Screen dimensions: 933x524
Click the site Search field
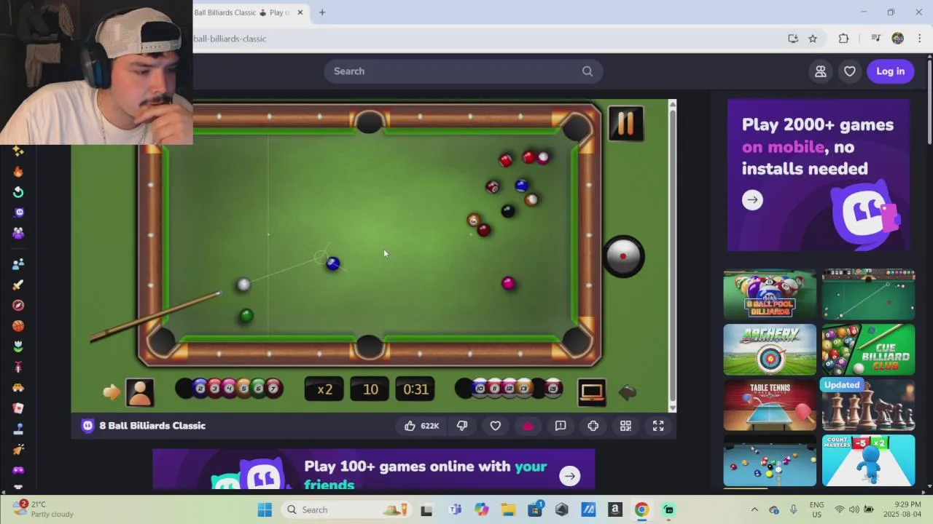click(463, 71)
